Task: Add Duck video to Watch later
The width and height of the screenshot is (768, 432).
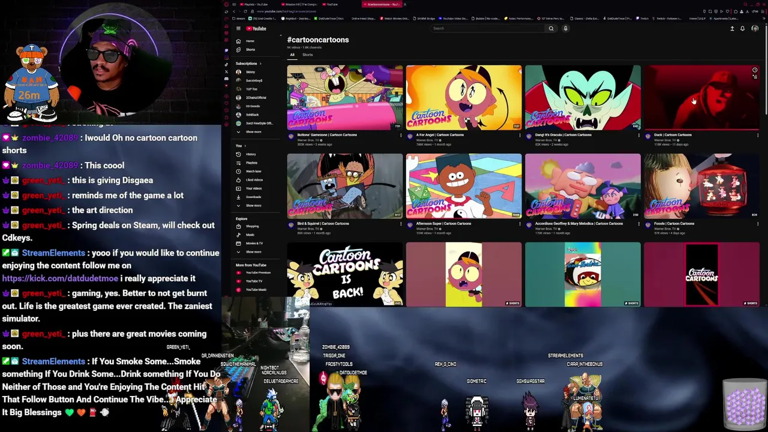Action: point(755,70)
